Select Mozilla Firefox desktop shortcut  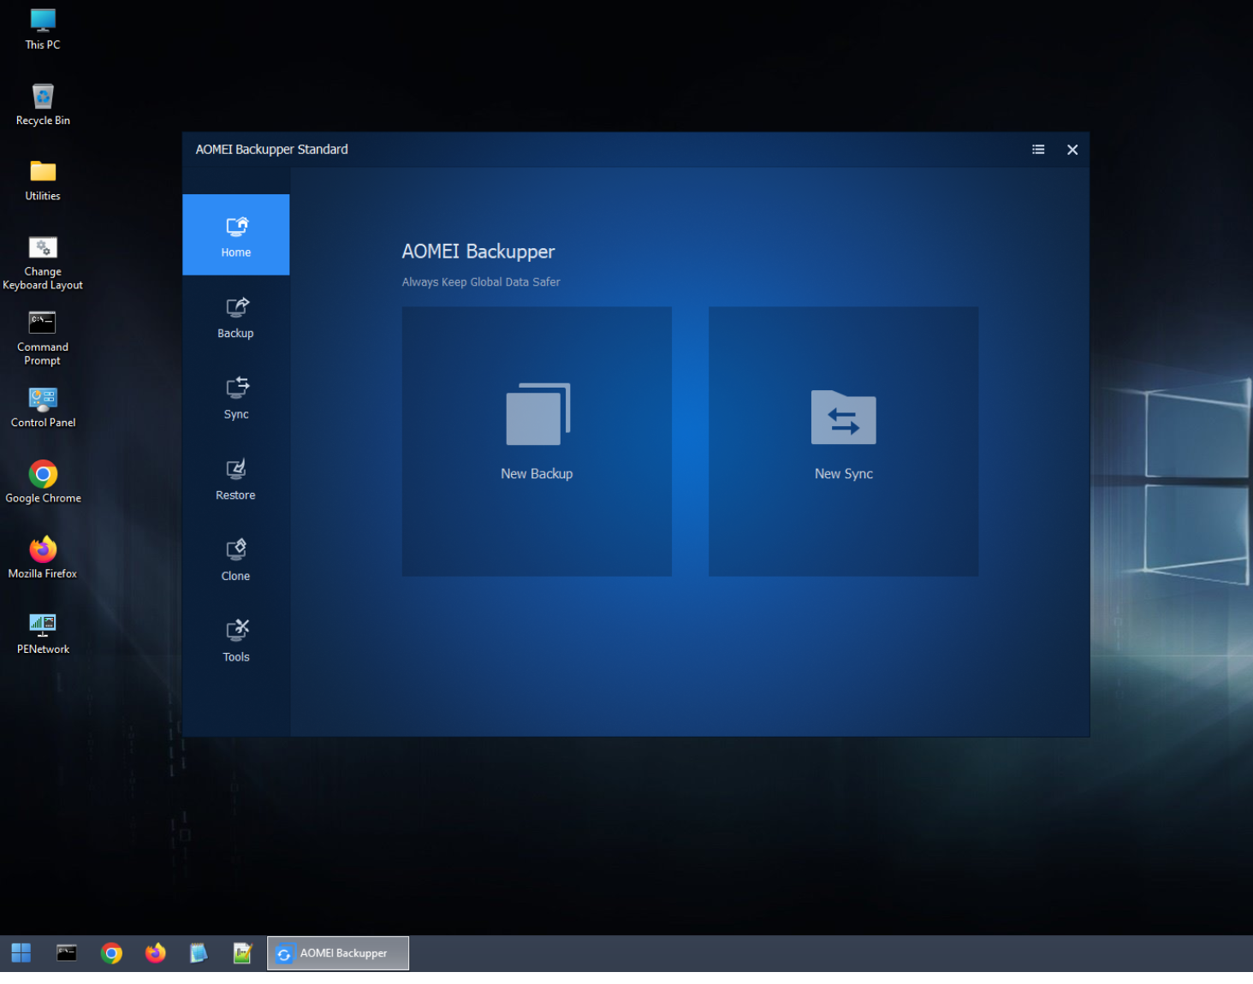[x=43, y=557]
